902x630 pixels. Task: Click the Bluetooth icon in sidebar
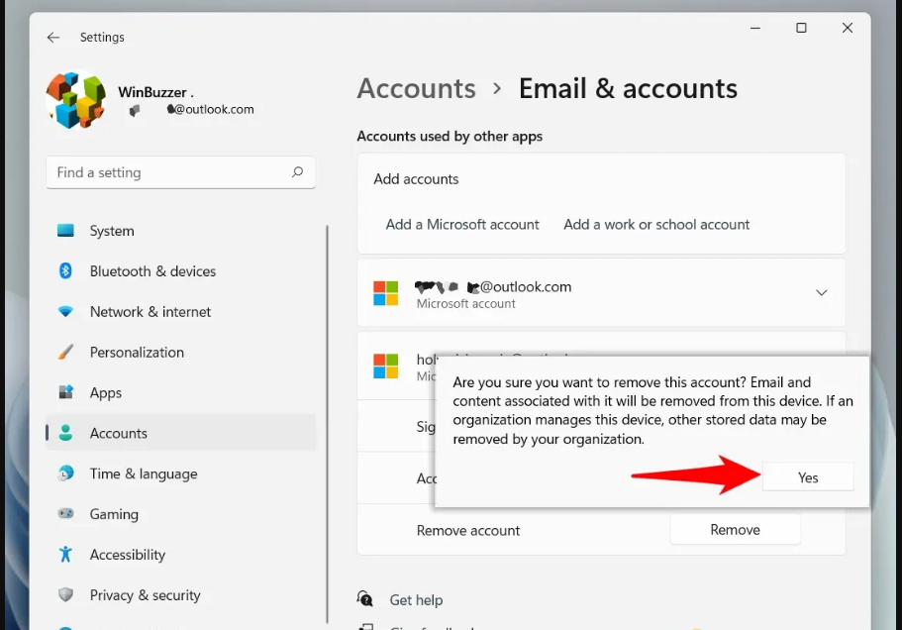65,271
